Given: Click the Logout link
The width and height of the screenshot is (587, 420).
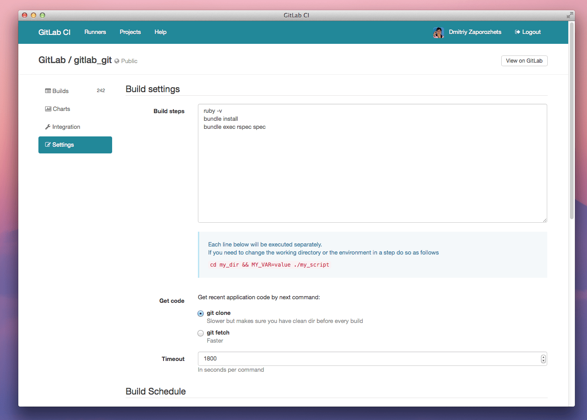Looking at the screenshot, I should tap(528, 32).
